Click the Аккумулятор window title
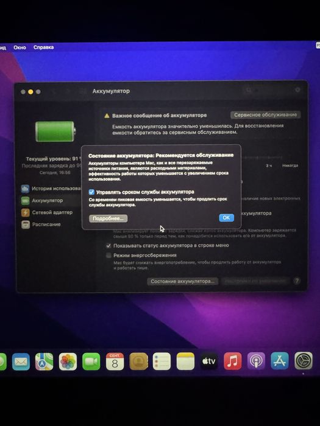 pyautogui.click(x=111, y=91)
